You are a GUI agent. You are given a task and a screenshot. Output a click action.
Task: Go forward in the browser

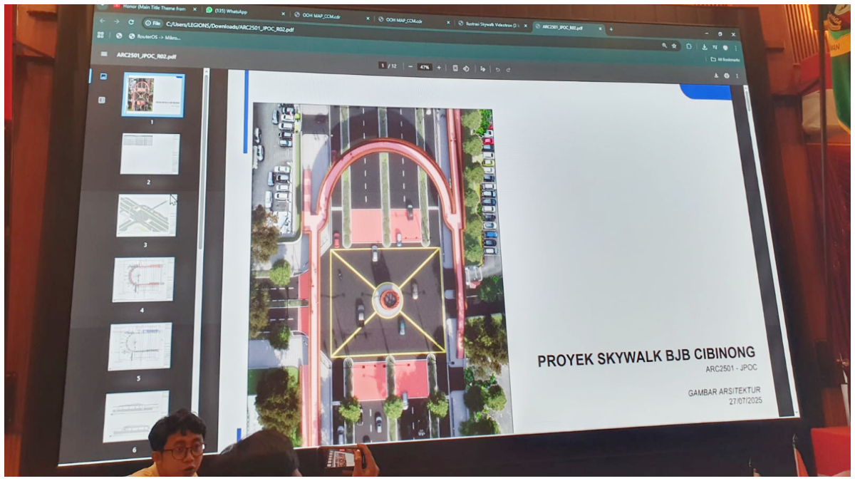(116, 21)
